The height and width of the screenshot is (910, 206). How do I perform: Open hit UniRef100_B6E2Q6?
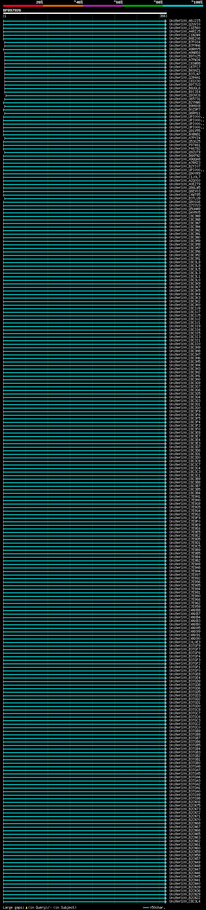(x=185, y=38)
